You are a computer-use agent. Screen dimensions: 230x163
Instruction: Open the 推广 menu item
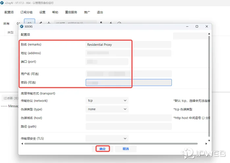coord(87,12)
